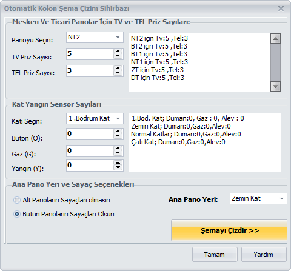Increase Buton (O) count arrow
Viewport: 291px width, 271px height.
point(118,131)
